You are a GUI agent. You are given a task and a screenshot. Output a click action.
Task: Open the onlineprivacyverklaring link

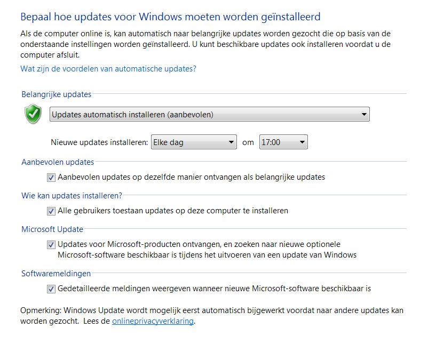[153, 321]
